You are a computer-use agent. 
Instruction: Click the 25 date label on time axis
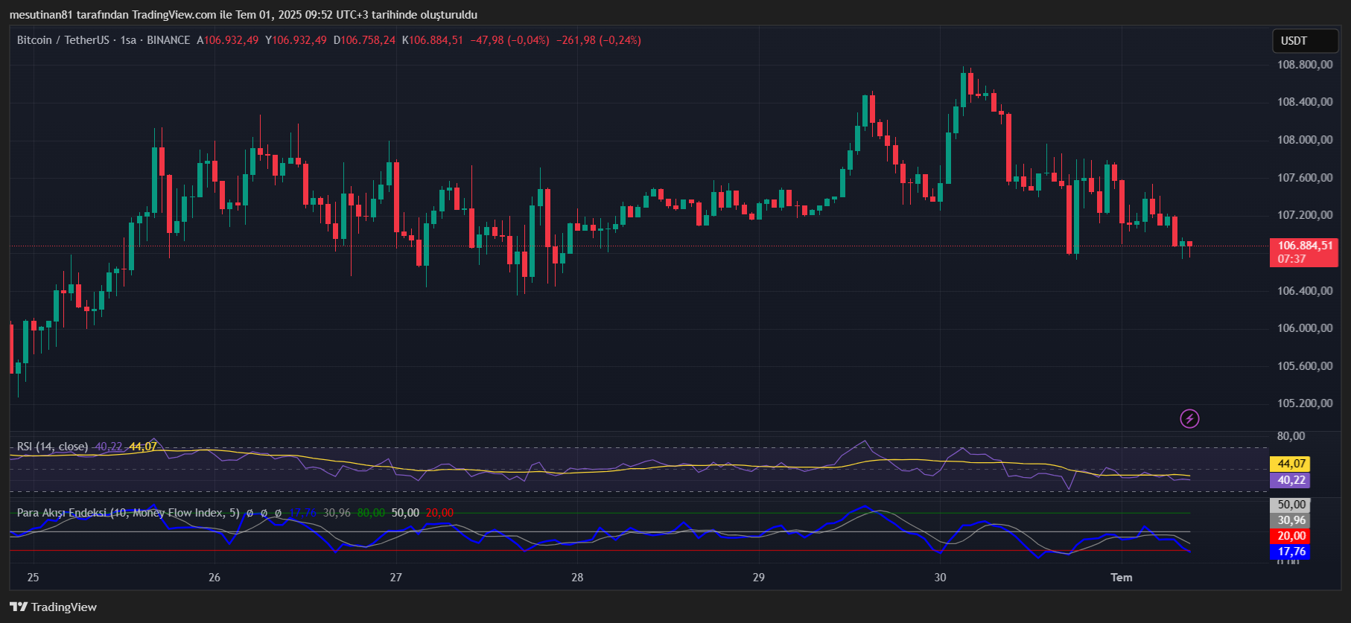click(x=33, y=578)
